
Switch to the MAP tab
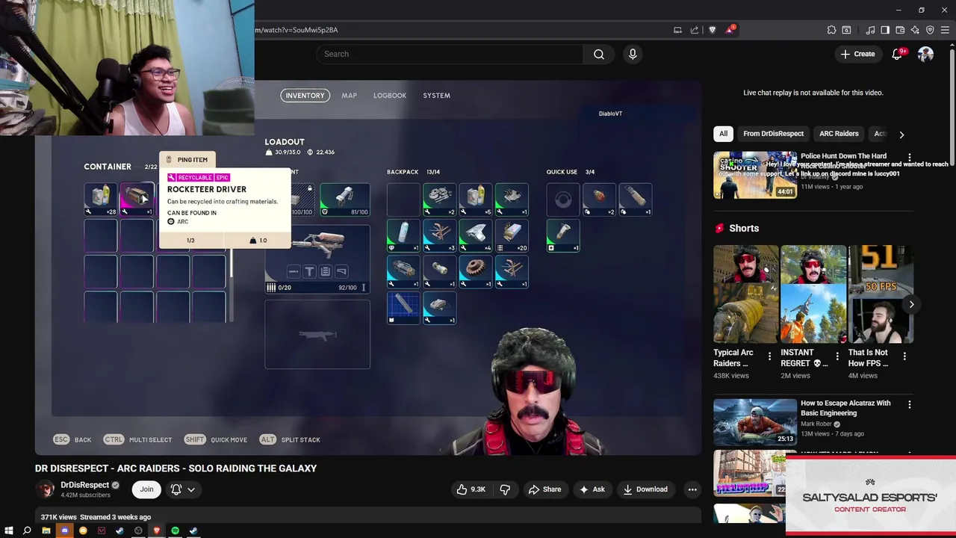click(349, 96)
